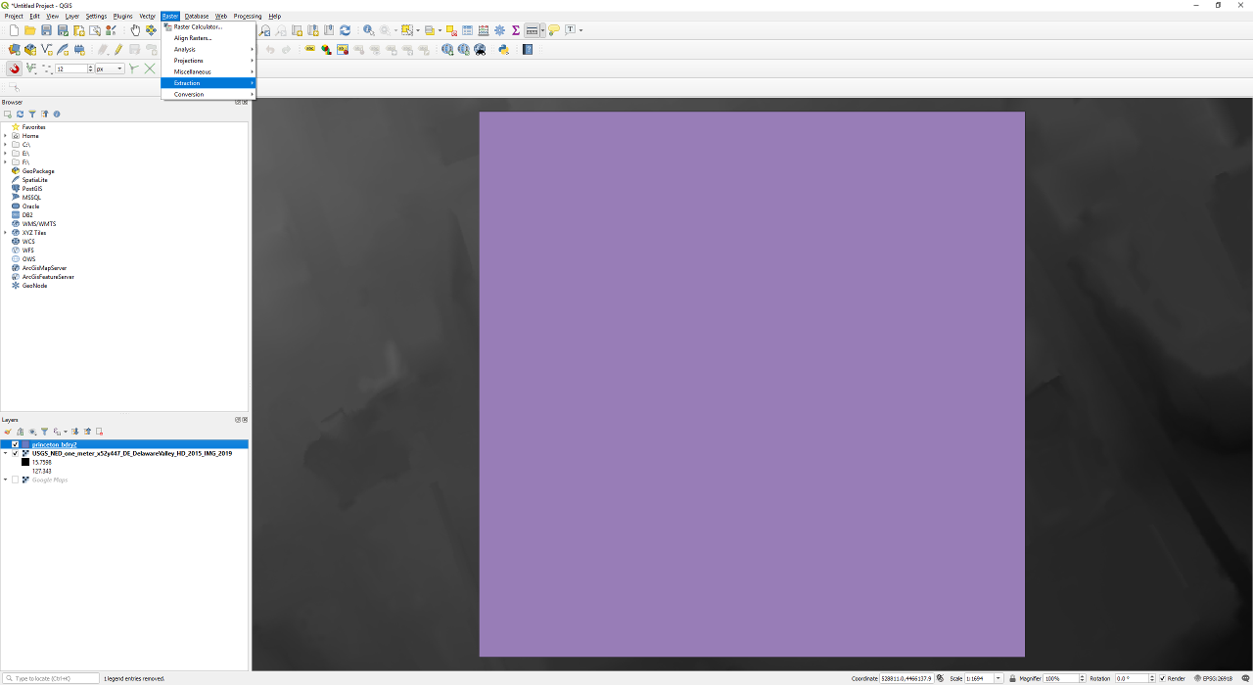The image size is (1253, 685).
Task: Enable the Google Maps layer checkbox
Action: tap(15, 479)
